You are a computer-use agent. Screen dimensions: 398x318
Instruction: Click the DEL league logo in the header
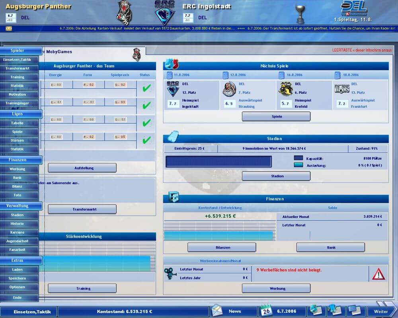[353, 8]
